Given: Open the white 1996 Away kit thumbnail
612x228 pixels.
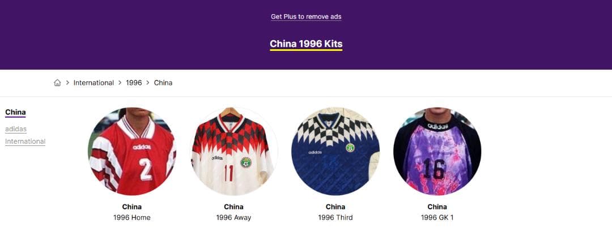Looking at the screenshot, I should coord(234,151).
